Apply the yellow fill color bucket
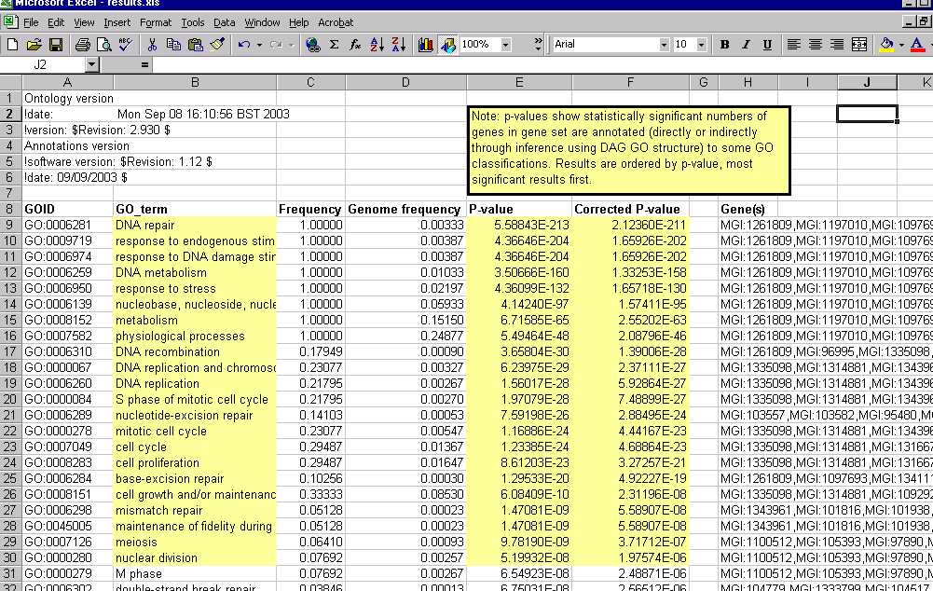 [x=886, y=45]
